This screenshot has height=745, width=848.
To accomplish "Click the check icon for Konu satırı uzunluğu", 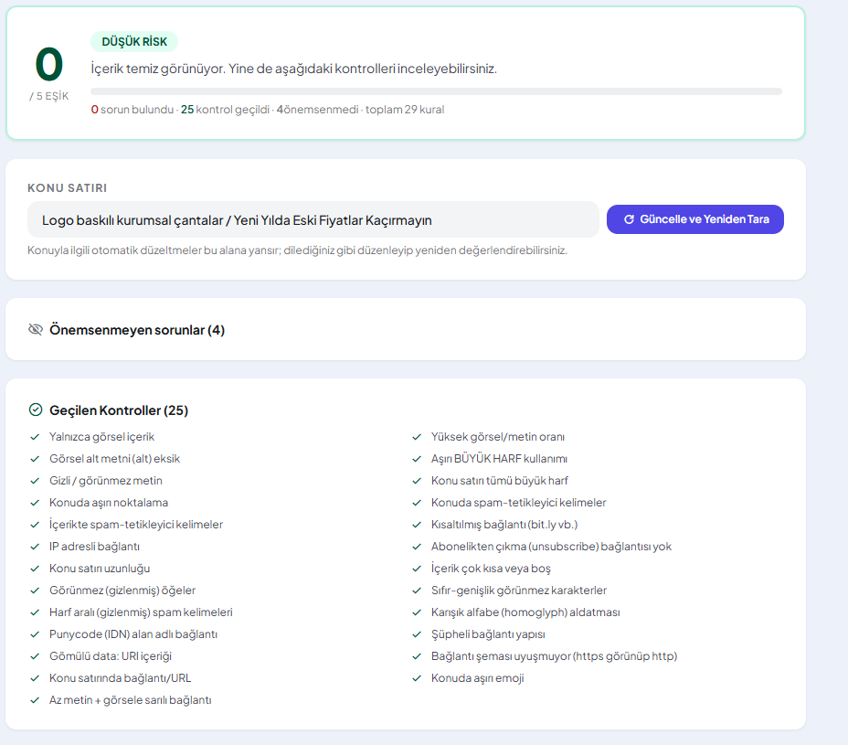I will coord(35,568).
